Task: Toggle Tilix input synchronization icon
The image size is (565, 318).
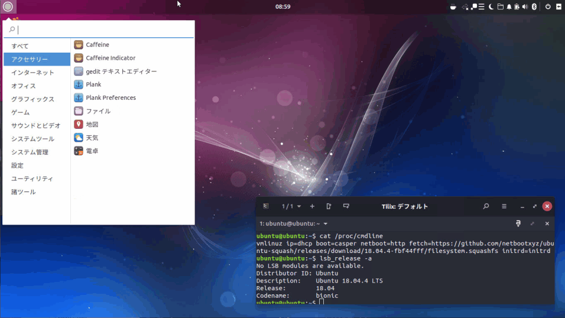Action: [x=518, y=223]
